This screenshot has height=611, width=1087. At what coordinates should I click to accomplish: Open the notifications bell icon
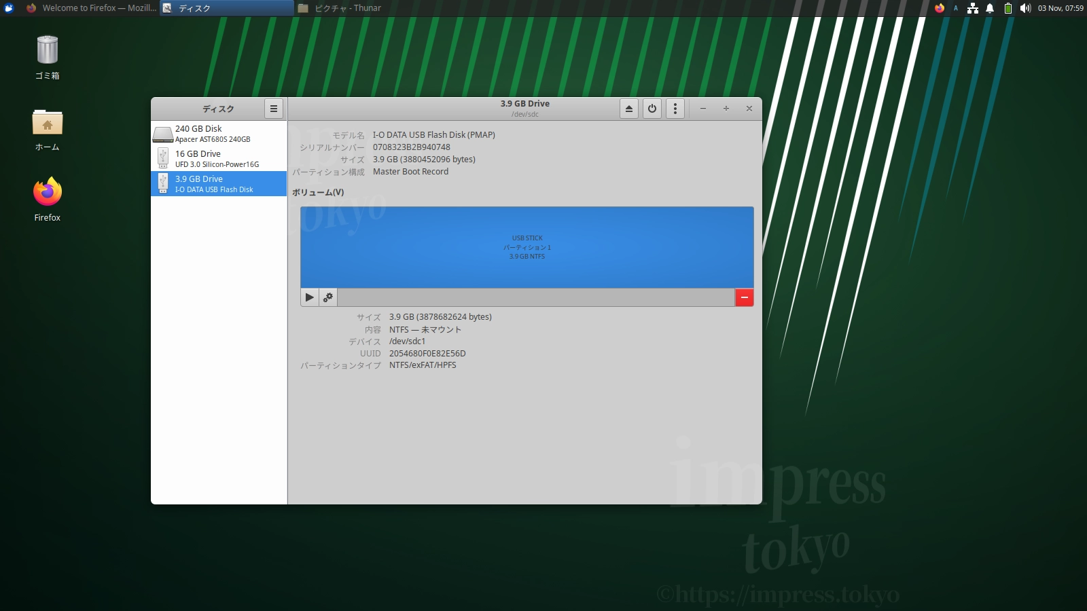tap(990, 8)
